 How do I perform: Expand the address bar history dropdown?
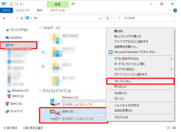(100, 18)
